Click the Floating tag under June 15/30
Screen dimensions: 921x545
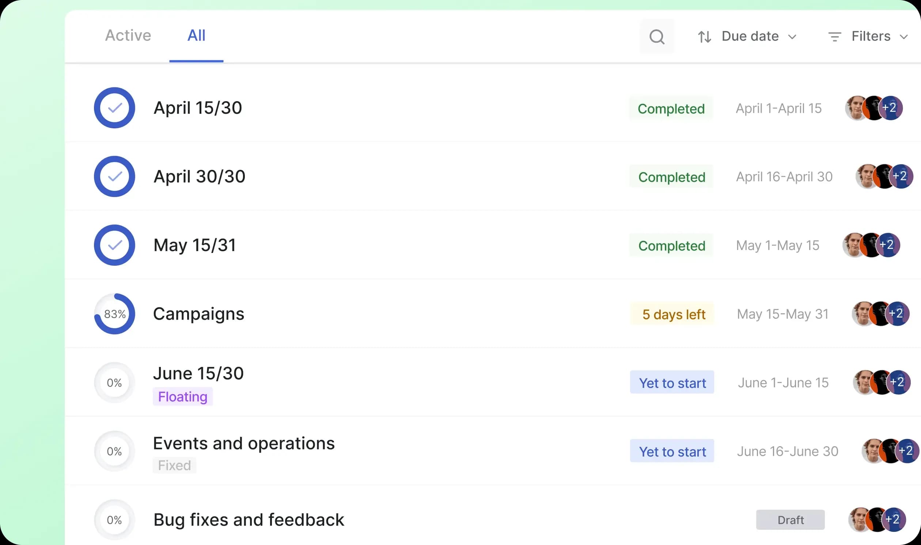point(183,397)
